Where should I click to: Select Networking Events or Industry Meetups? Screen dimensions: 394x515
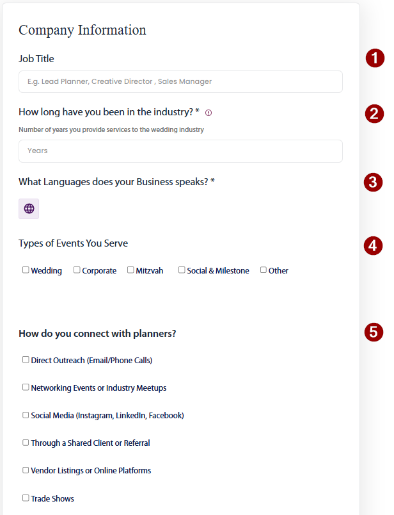coord(26,388)
